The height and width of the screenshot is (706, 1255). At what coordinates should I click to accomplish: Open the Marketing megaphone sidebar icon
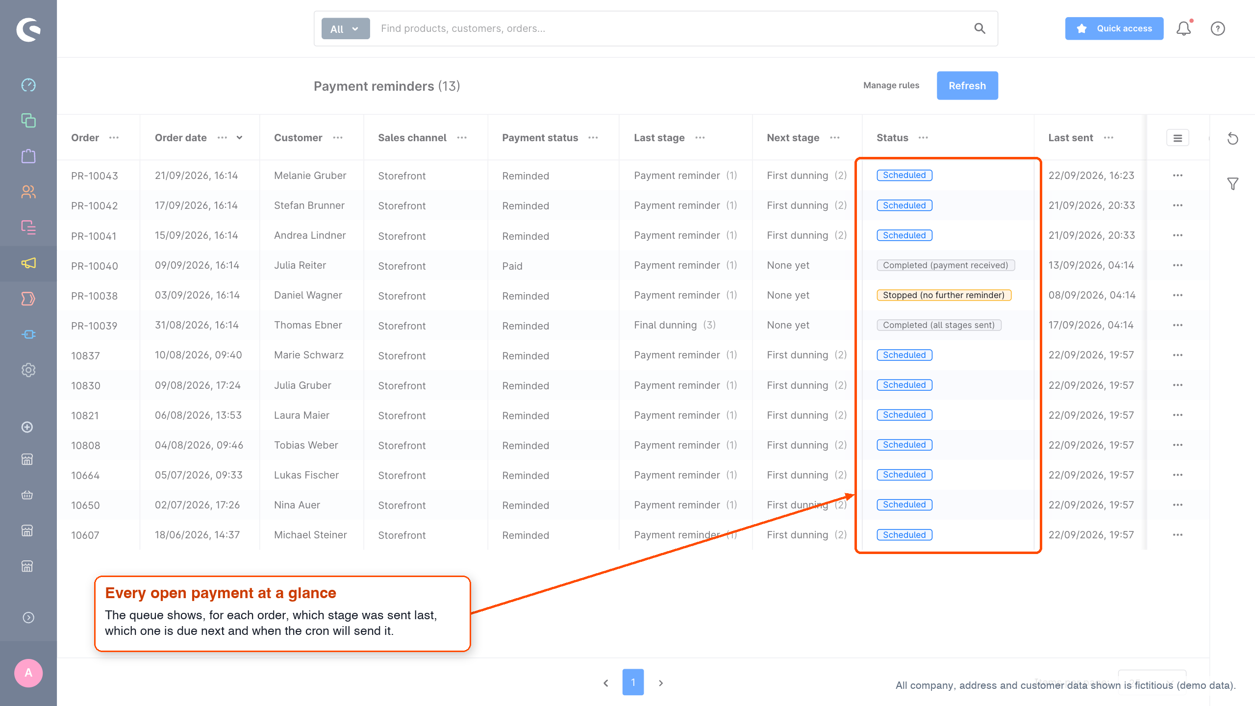[x=28, y=263]
